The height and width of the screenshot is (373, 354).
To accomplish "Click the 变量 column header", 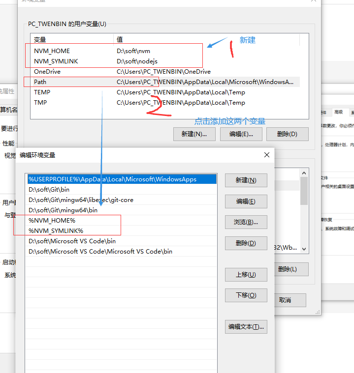I will click(x=72, y=39).
